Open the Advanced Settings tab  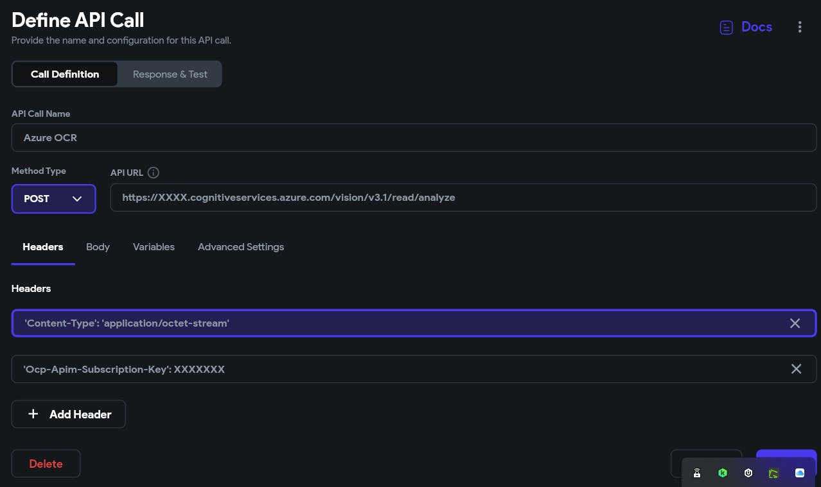(x=241, y=247)
